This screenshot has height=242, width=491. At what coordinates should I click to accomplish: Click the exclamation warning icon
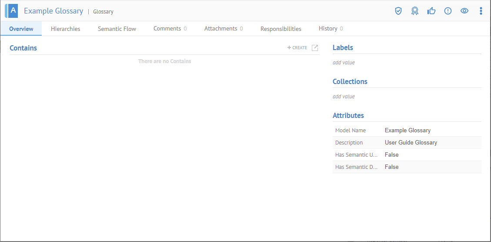[x=448, y=11]
